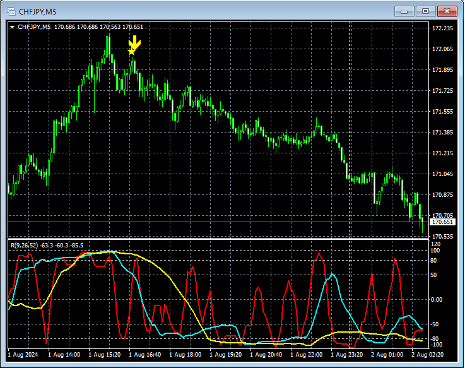Click the 171.895 price scale value

point(442,69)
